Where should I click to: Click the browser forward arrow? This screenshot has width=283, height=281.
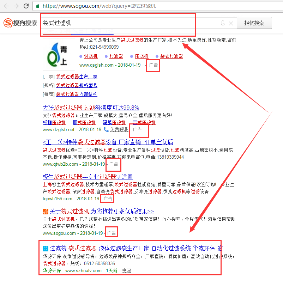[16, 6]
